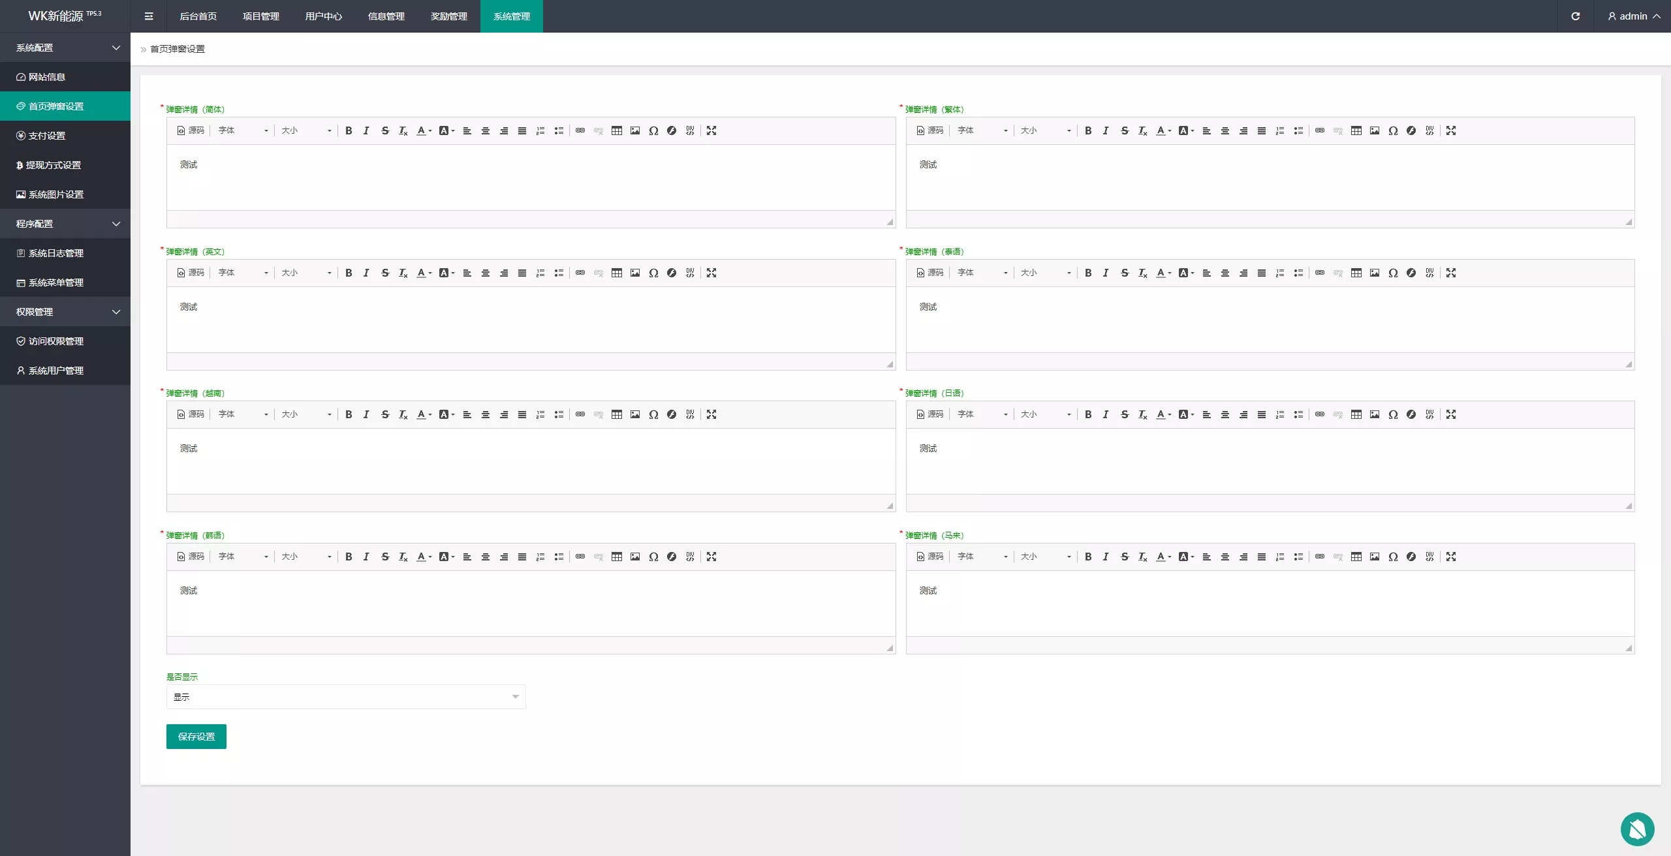Open the 是否显示 dropdown showing 显示

click(x=346, y=697)
